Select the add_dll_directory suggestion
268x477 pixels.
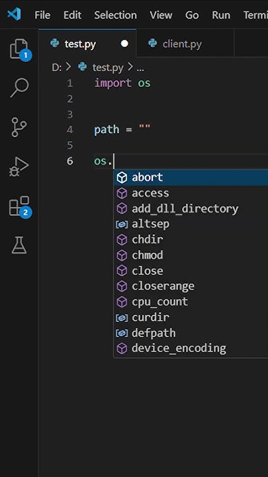(x=191, y=209)
